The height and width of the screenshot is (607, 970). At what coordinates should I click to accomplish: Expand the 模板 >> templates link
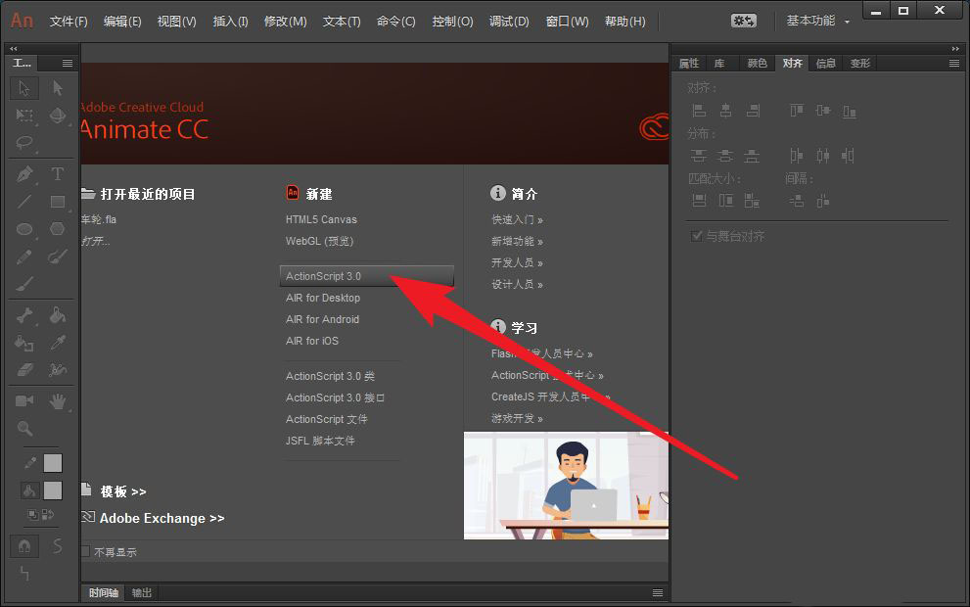[123, 491]
